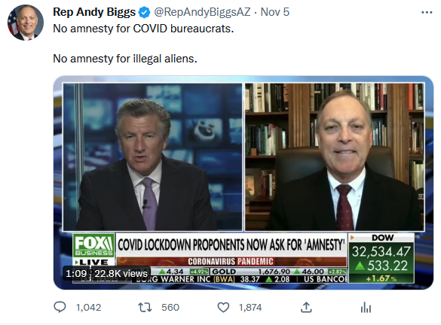Screen dimensions: 441x325
Task: Open the @RepAndyBiggsAZ handle link
Action: (x=202, y=12)
